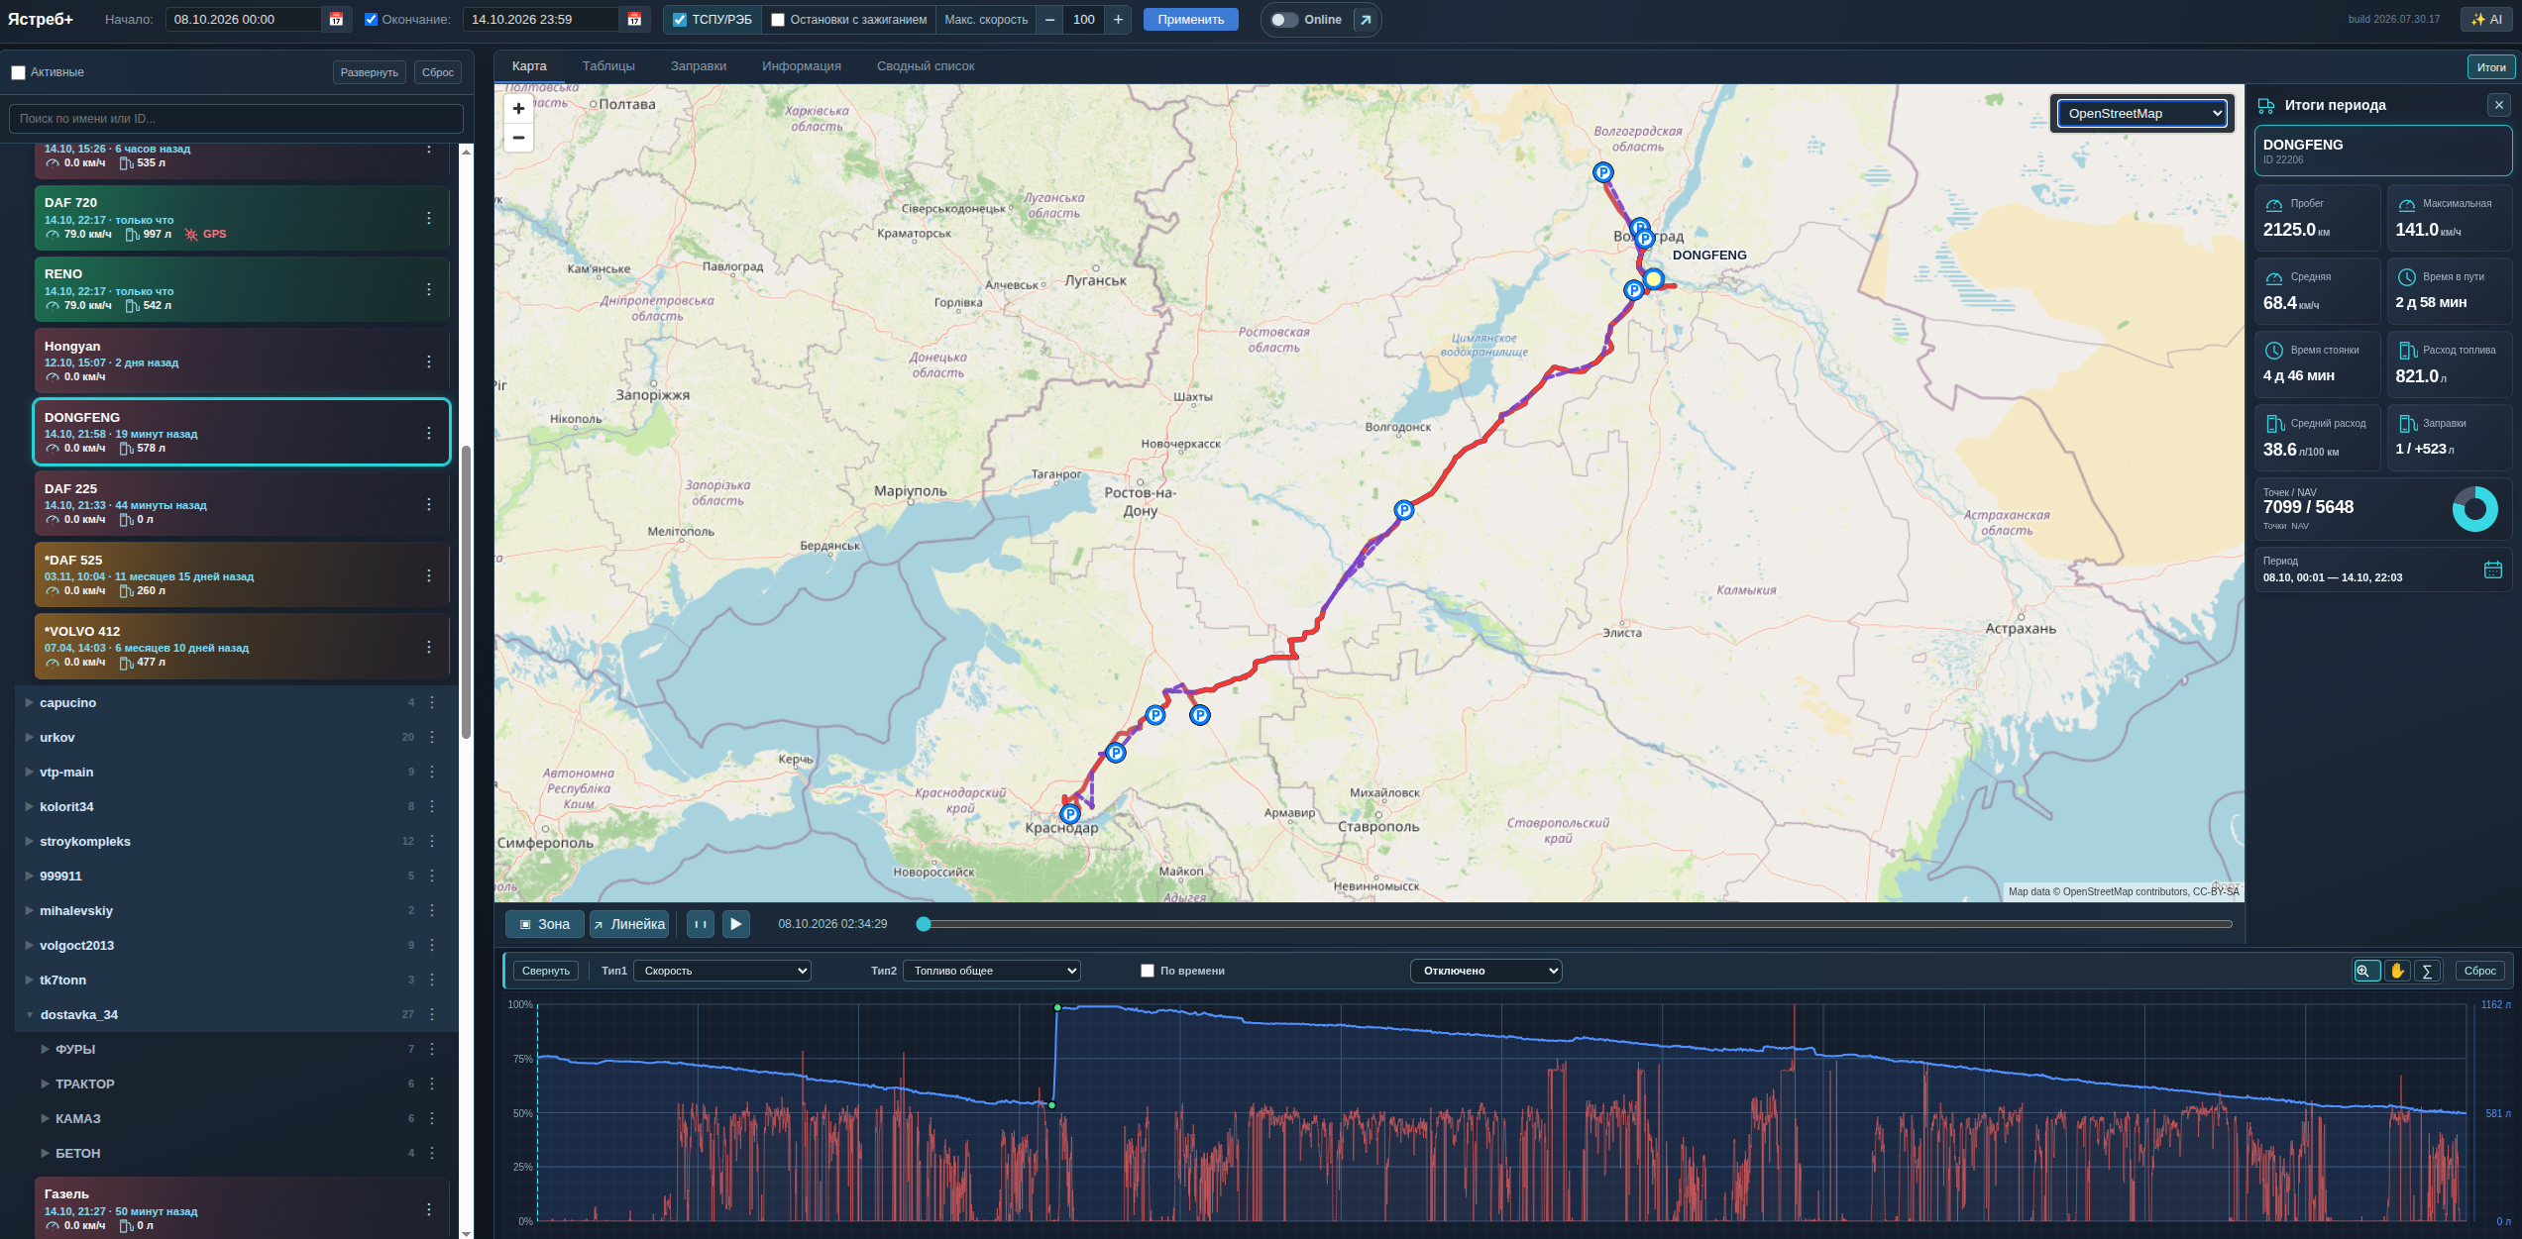This screenshot has width=2522, height=1239.
Task: Open the Сводный список tab
Action: pos(926,66)
